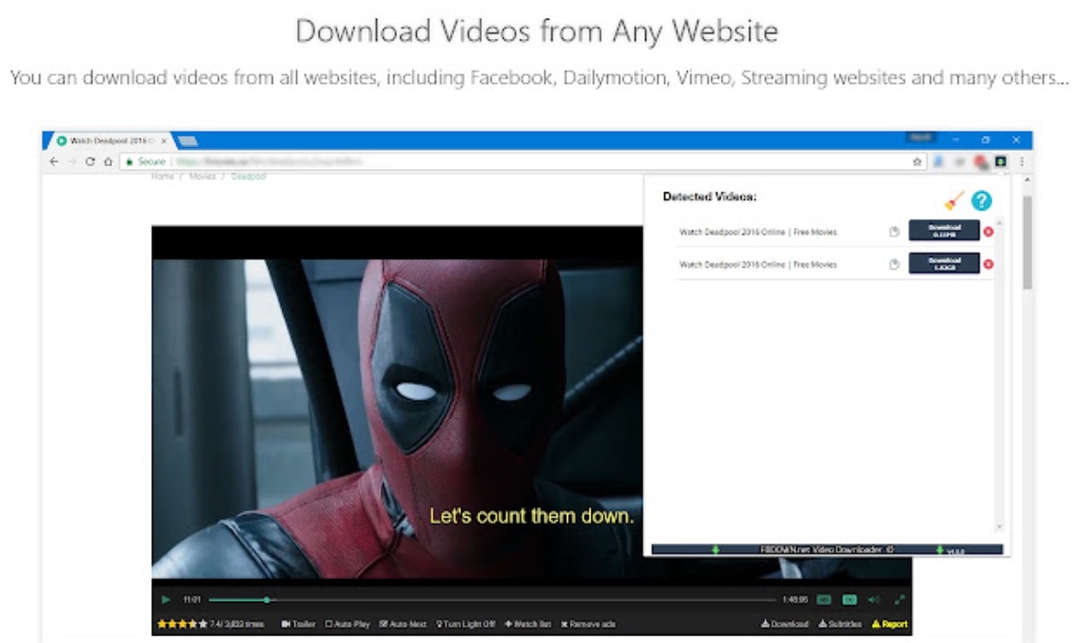This screenshot has width=1083, height=643.
Task: Click the first green quality button in player
Action: coord(824,600)
